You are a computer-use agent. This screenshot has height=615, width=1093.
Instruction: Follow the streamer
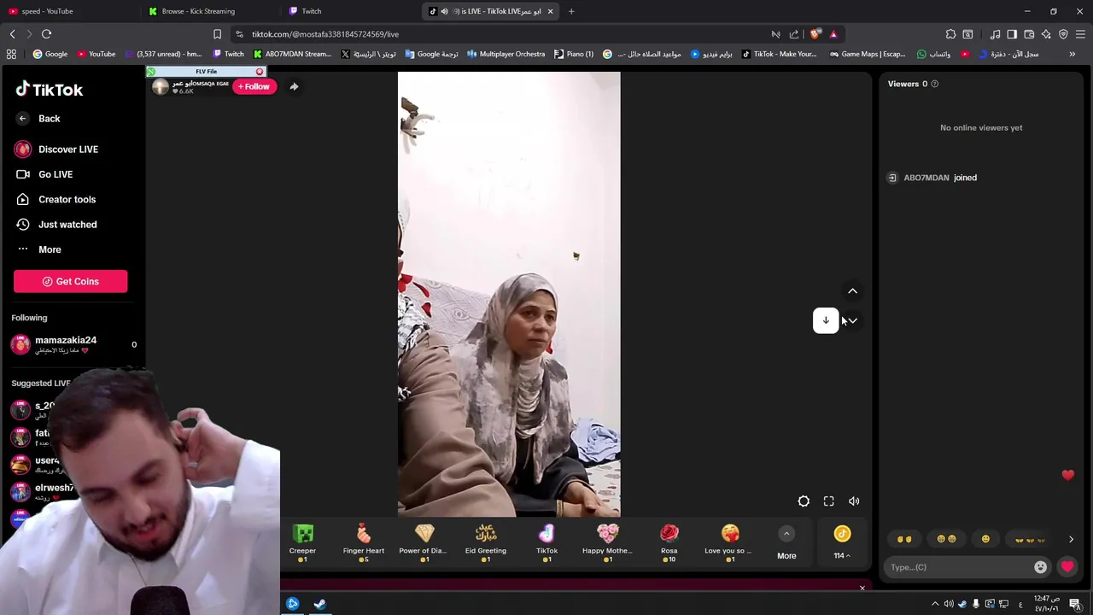pyautogui.click(x=254, y=86)
